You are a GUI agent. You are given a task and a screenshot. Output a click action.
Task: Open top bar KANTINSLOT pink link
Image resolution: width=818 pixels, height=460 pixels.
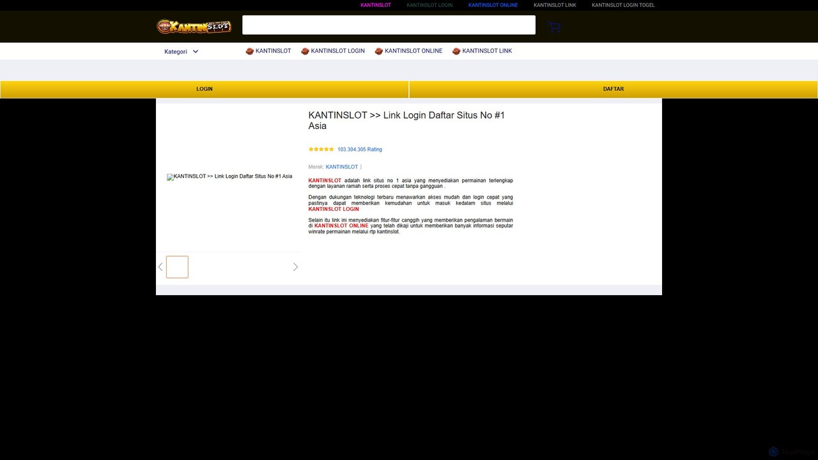pos(376,5)
